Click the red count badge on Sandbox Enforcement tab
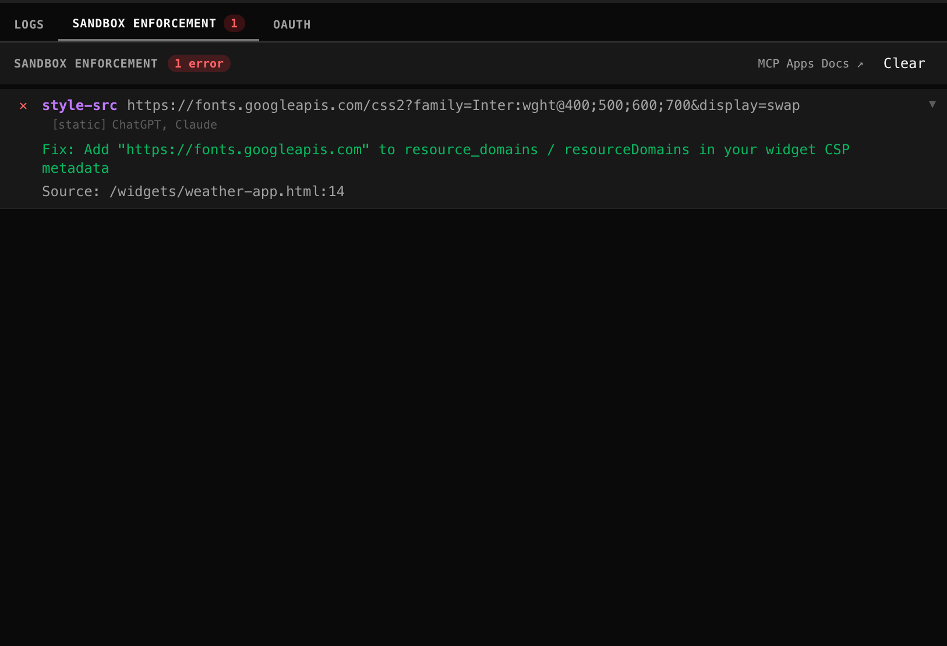Screen dimensions: 947x646 point(234,23)
